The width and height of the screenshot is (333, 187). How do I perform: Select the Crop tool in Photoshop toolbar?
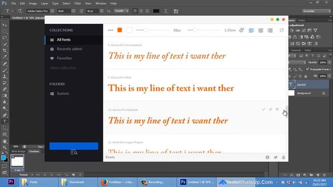click(x=5, y=50)
